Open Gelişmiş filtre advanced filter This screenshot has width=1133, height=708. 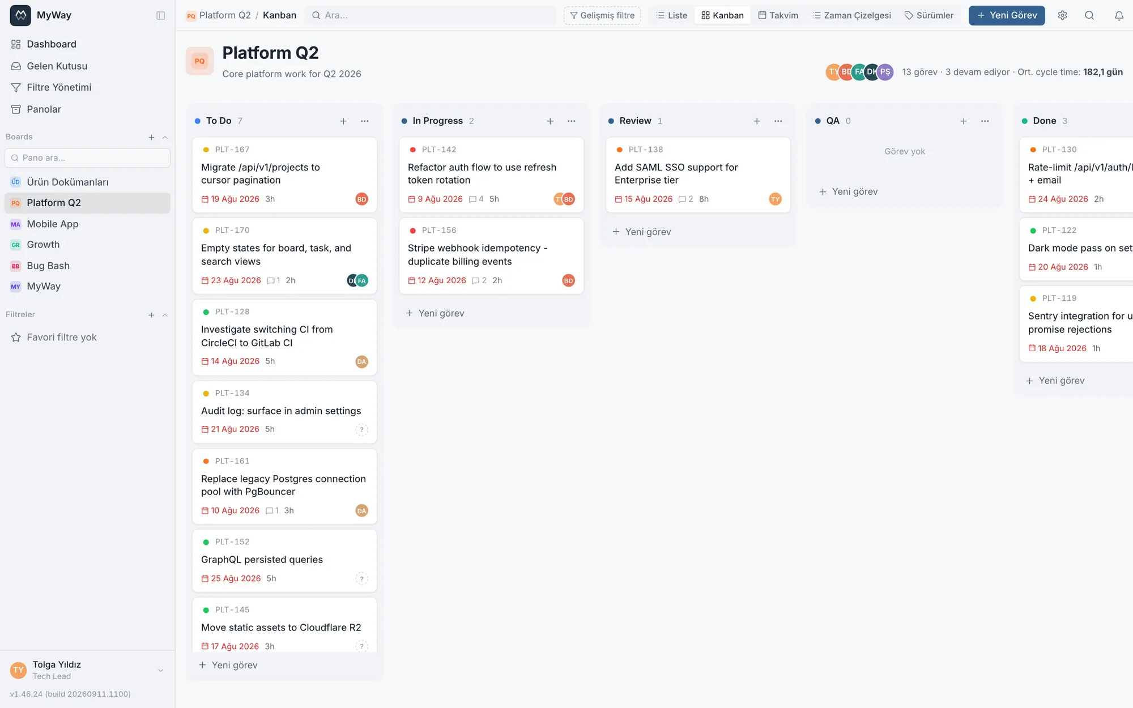pyautogui.click(x=602, y=15)
